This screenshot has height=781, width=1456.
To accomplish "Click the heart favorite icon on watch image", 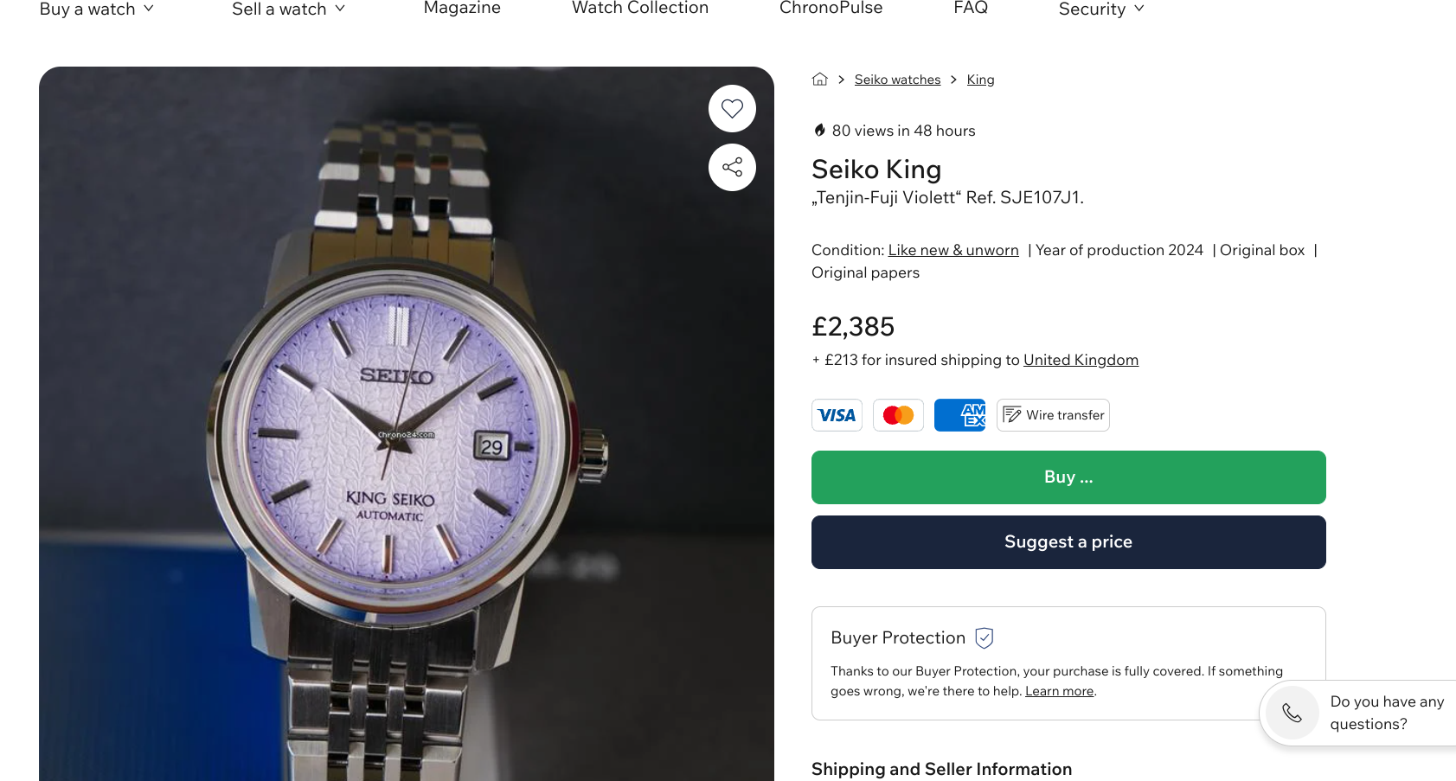I will click(x=732, y=109).
